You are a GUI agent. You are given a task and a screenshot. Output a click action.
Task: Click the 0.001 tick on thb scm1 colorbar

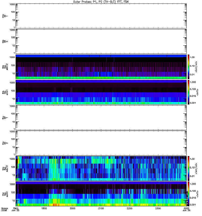pos(193,103)
